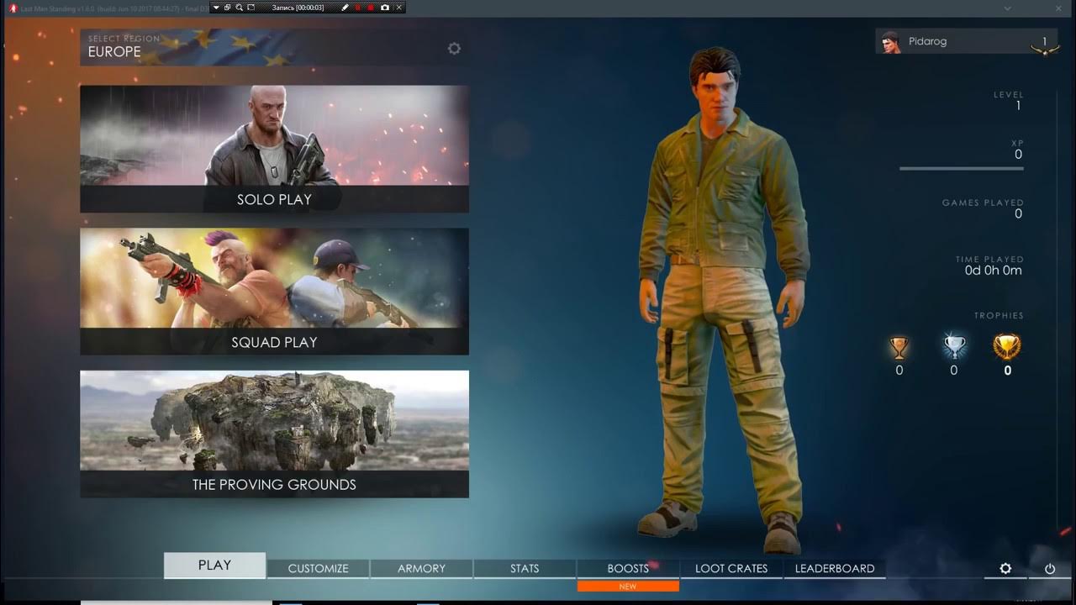1076x605 pixels.
Task: Pause recording with the red pause button
Action: 358,7
